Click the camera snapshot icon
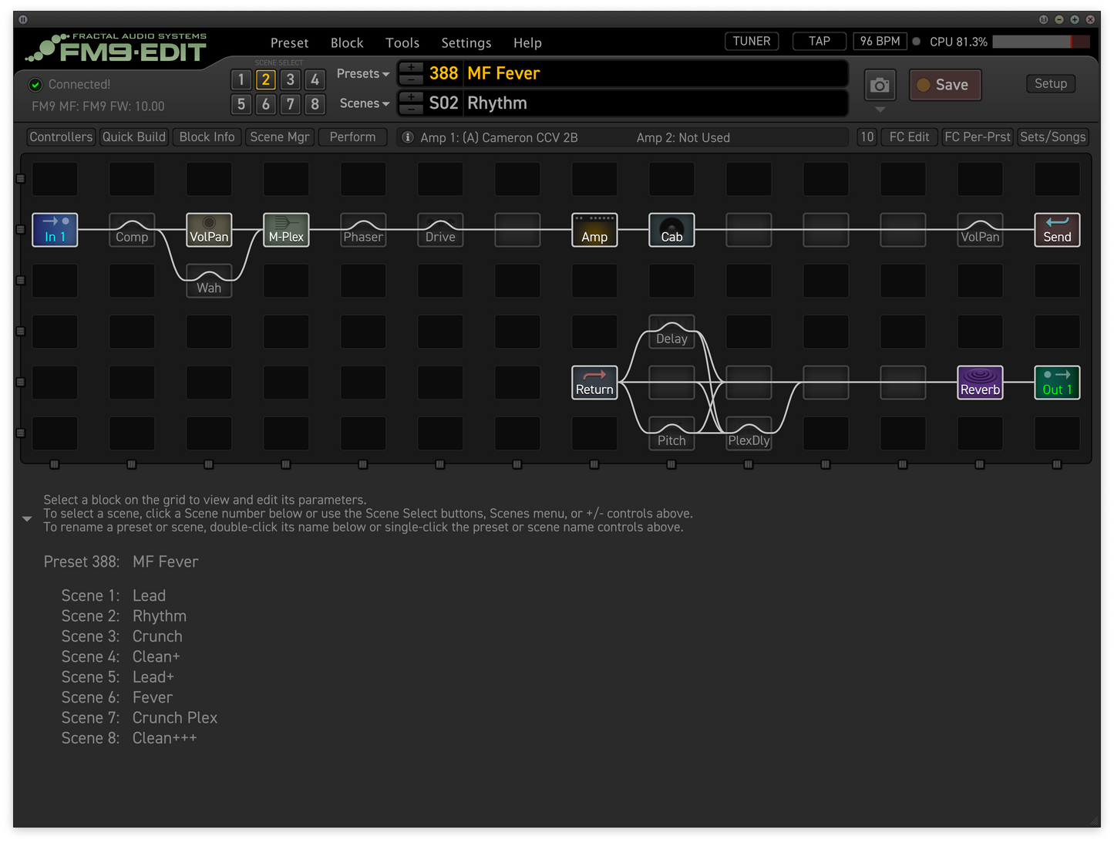The image size is (1114, 843). [x=880, y=86]
